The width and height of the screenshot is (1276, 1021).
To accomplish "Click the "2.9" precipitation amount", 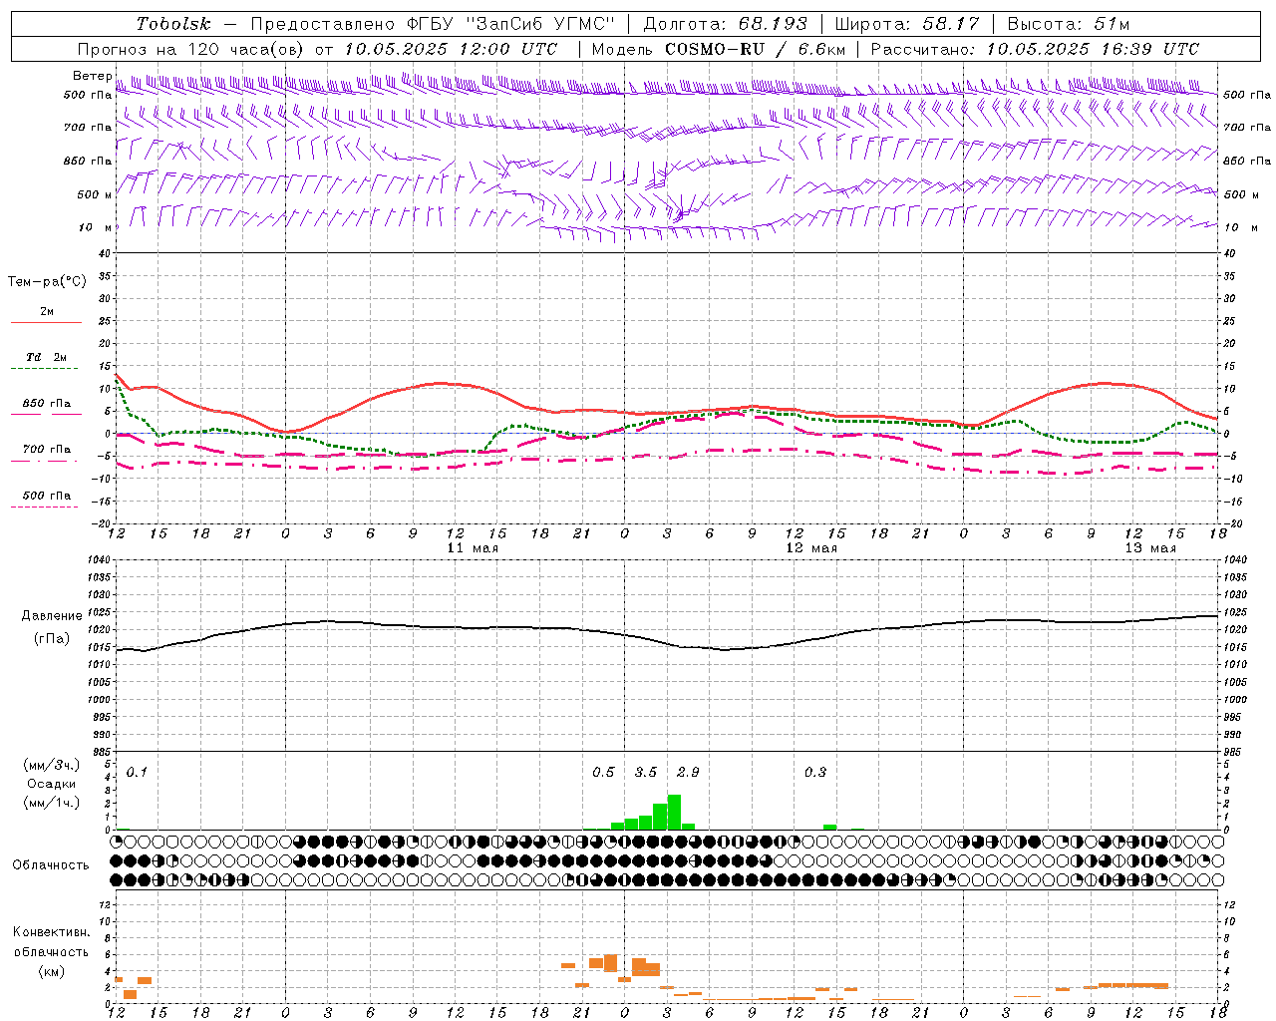I will (688, 773).
